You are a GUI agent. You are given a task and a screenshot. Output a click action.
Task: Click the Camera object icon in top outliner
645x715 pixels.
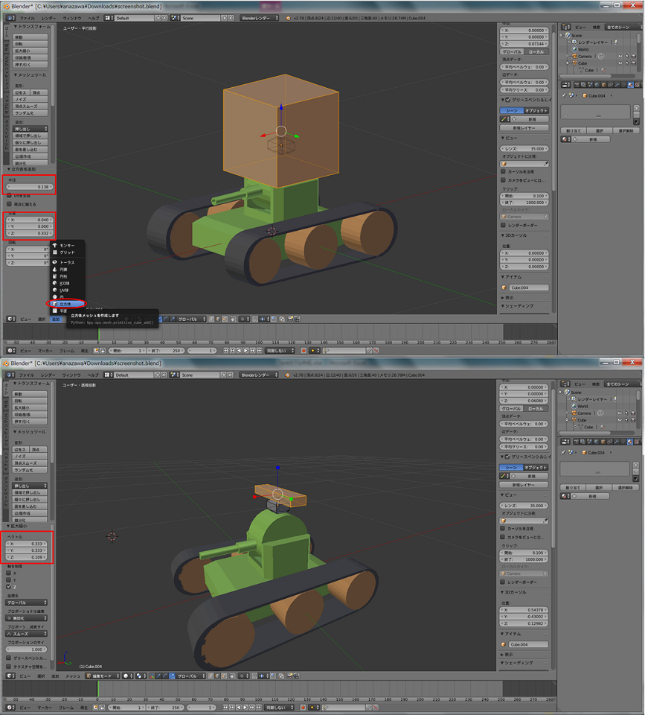(575, 57)
